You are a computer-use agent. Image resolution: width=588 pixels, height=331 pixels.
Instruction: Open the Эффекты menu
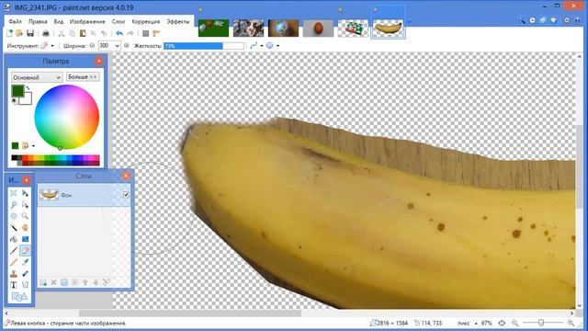(178, 22)
